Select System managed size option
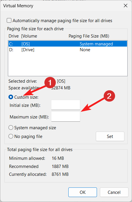 pyautogui.click(x=11, y=128)
